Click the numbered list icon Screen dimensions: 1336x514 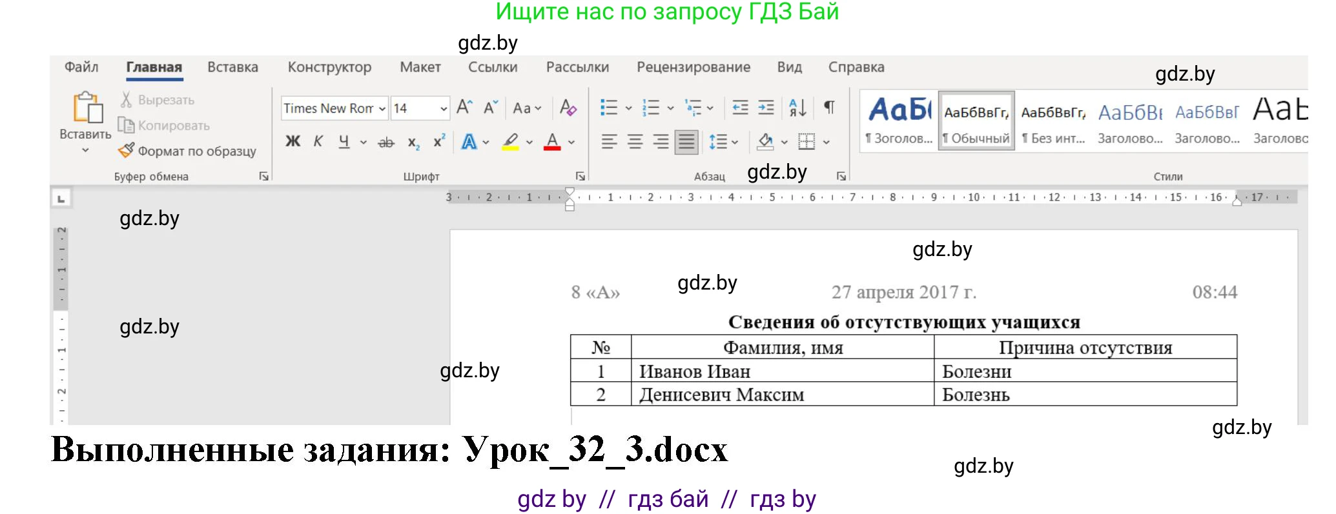coord(651,108)
